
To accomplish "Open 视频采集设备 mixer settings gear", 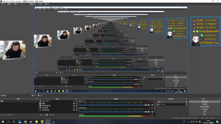I will [x=152, y=112].
